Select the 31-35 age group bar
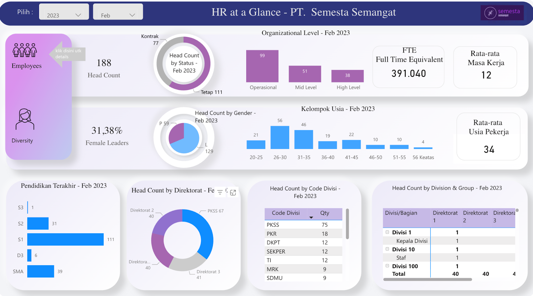Screen dimensions: 533x296 tap(304, 140)
